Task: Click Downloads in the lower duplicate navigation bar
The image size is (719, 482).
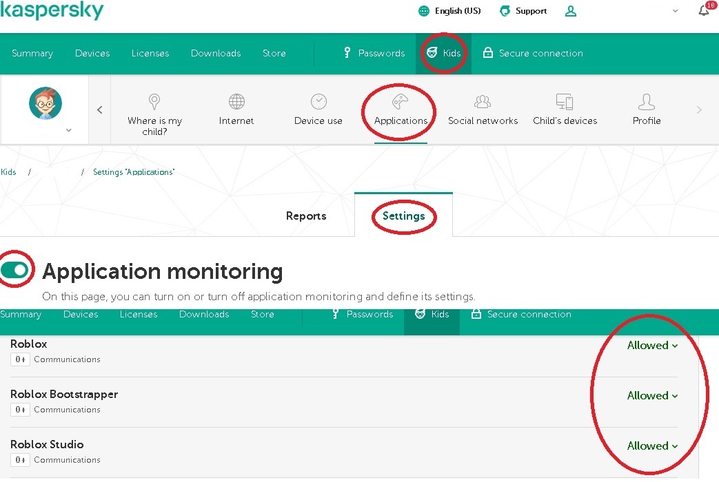Action: (x=204, y=314)
